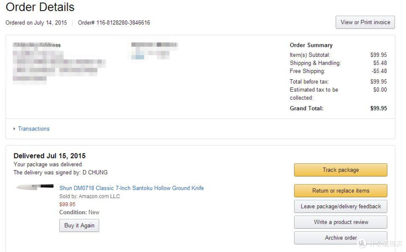This screenshot has height=252, width=406.
Task: Choose Write a product review
Action: (x=341, y=222)
